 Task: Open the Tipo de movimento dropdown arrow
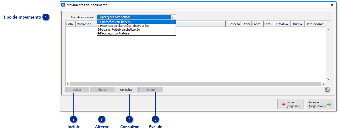pos(173,17)
